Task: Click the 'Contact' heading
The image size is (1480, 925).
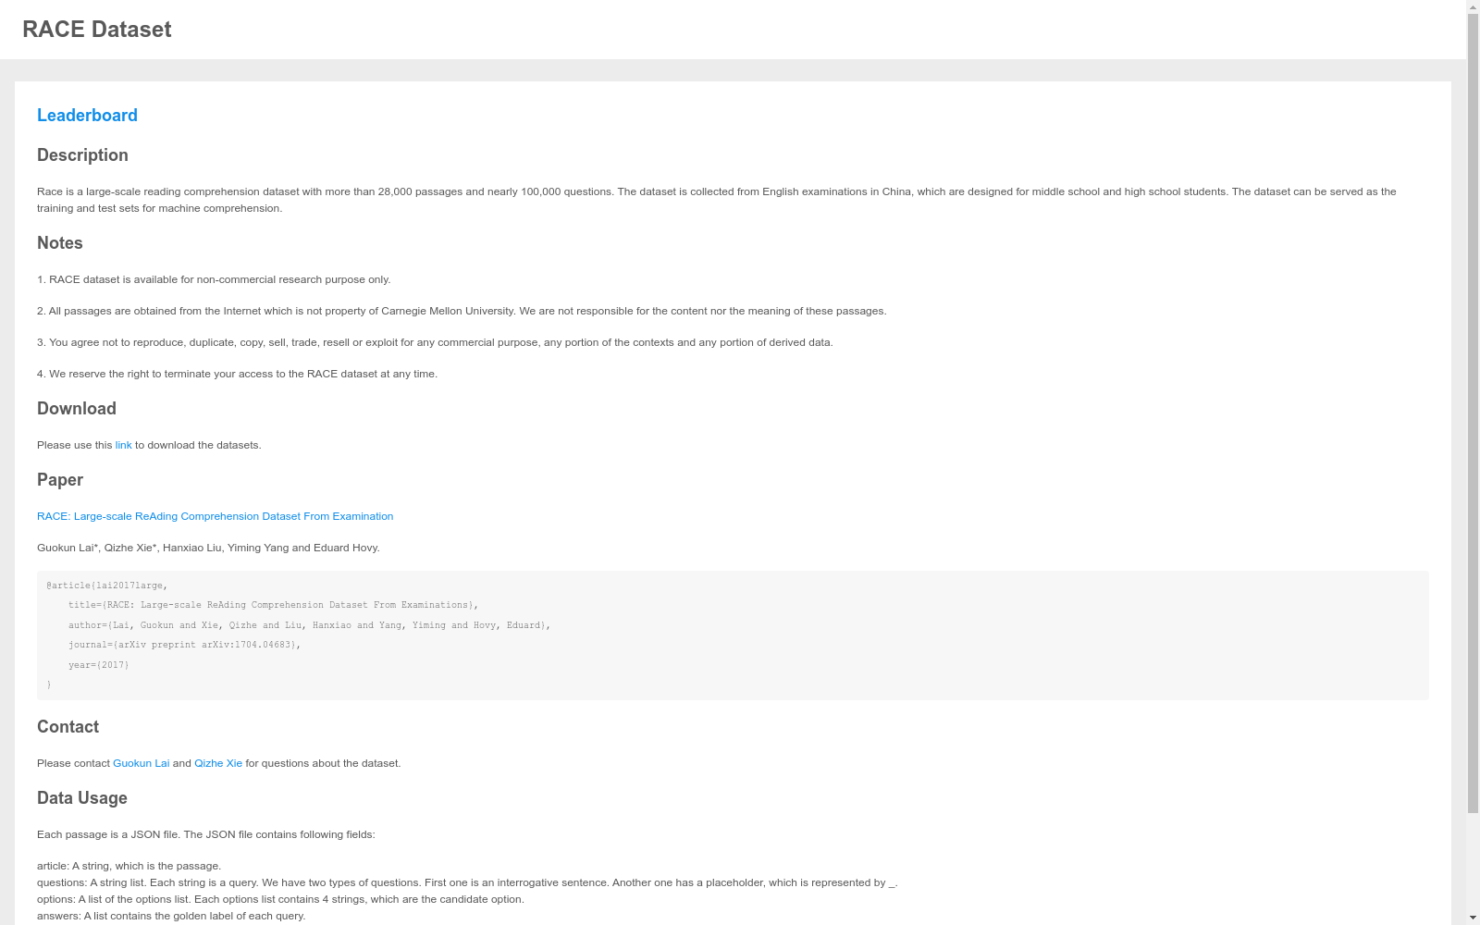Action: (68, 727)
